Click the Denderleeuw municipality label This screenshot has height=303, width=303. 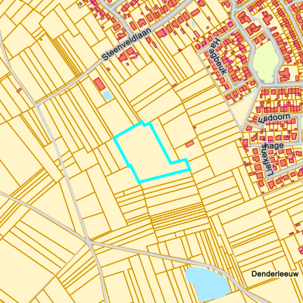tap(275, 273)
